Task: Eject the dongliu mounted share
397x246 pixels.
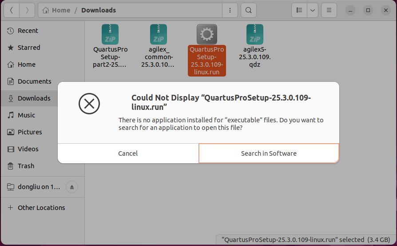Action: click(x=72, y=187)
